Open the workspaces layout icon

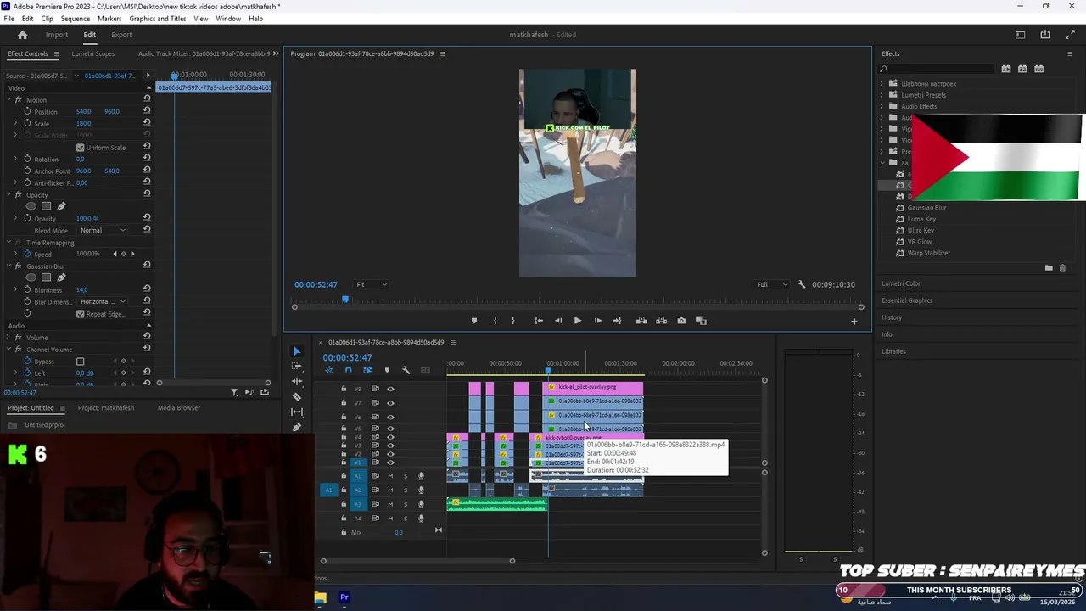pyautogui.click(x=1021, y=35)
